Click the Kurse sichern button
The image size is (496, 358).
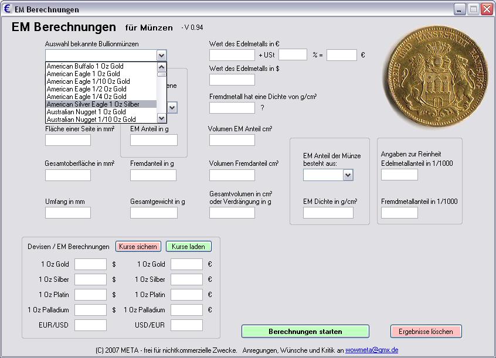point(138,246)
